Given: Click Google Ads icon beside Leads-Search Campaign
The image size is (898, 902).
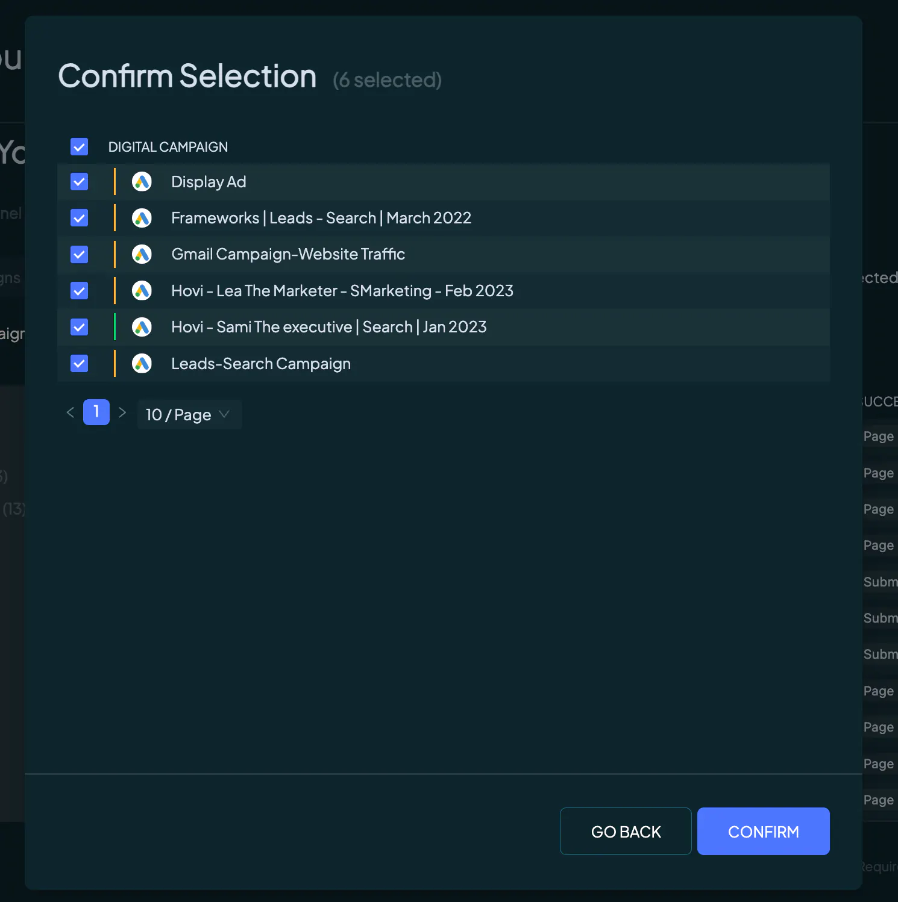Looking at the screenshot, I should [x=142, y=363].
